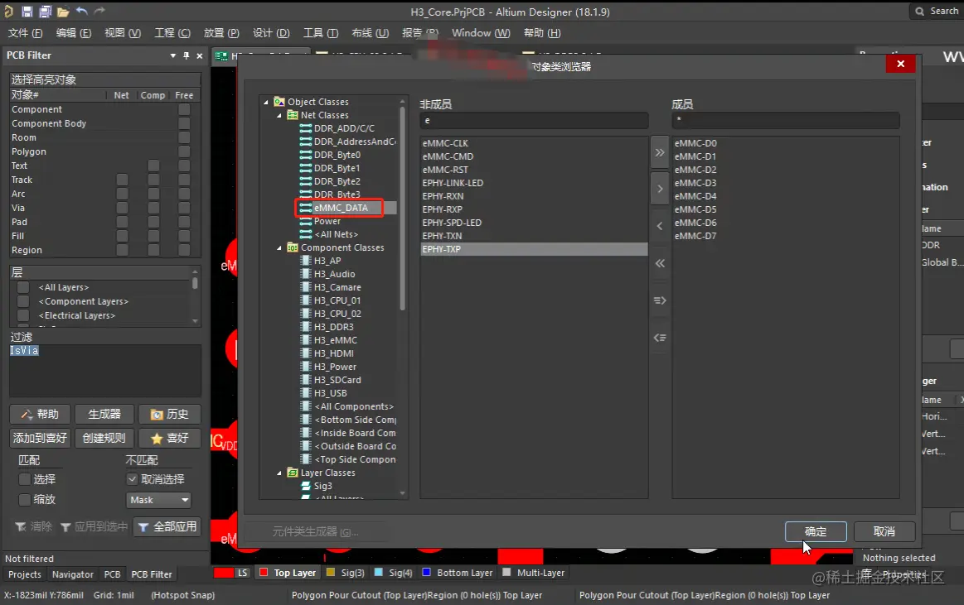Click the Save icon in title bar
The image size is (964, 605).
point(27,11)
